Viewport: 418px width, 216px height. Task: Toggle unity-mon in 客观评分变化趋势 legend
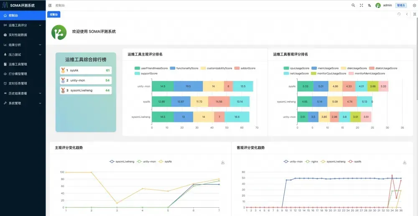tap(293, 162)
